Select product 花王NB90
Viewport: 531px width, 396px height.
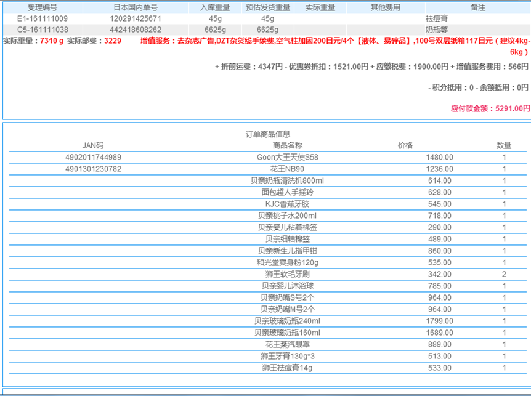(x=288, y=169)
